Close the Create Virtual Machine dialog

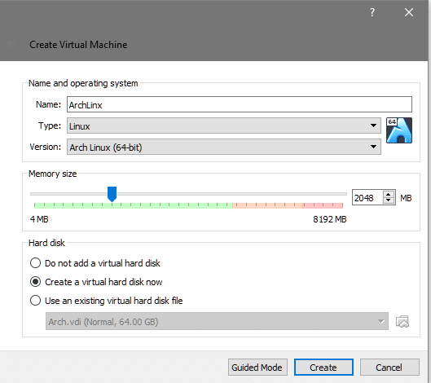pyautogui.click(x=409, y=12)
